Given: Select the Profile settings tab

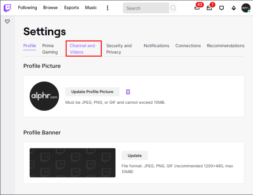Looking at the screenshot, I should [x=30, y=46].
